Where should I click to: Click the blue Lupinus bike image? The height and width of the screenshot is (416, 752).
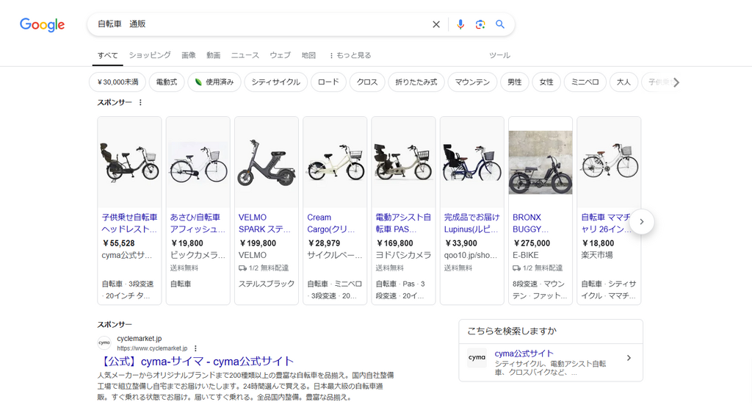(x=472, y=162)
